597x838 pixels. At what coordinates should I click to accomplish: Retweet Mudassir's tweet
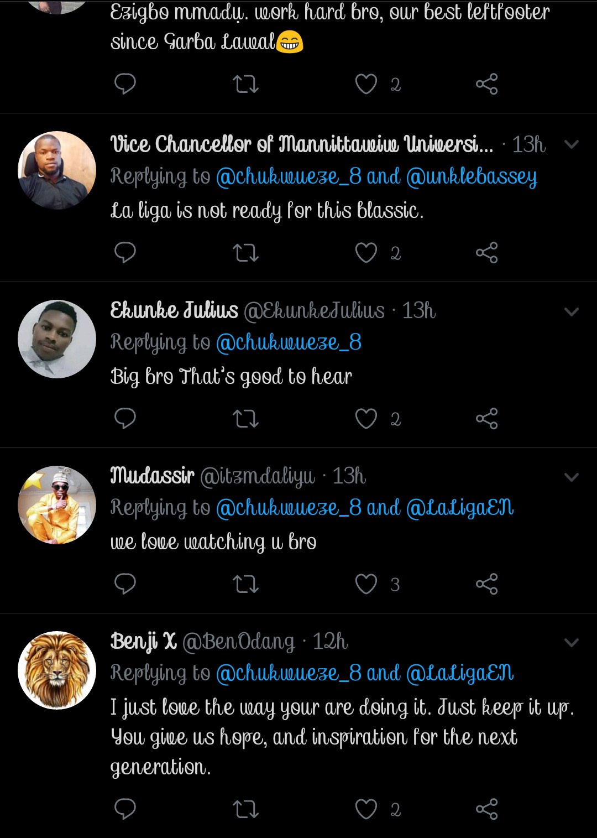[x=246, y=584]
